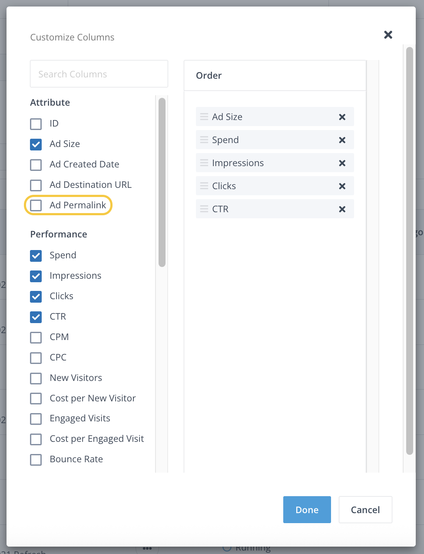The width and height of the screenshot is (424, 554).
Task: Enable the Bounce Rate column
Action: coord(36,460)
